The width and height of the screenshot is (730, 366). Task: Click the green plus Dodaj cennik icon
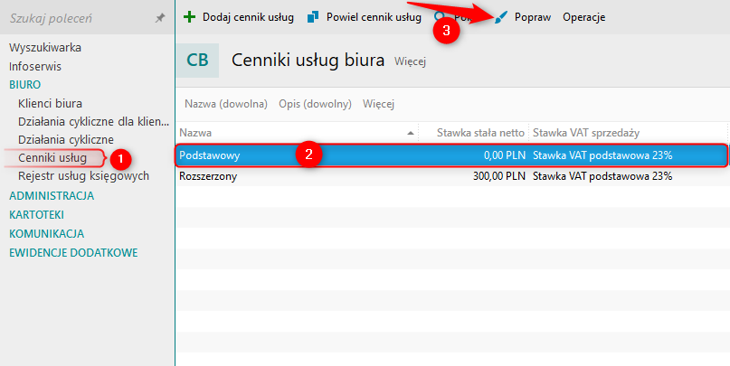(x=189, y=17)
